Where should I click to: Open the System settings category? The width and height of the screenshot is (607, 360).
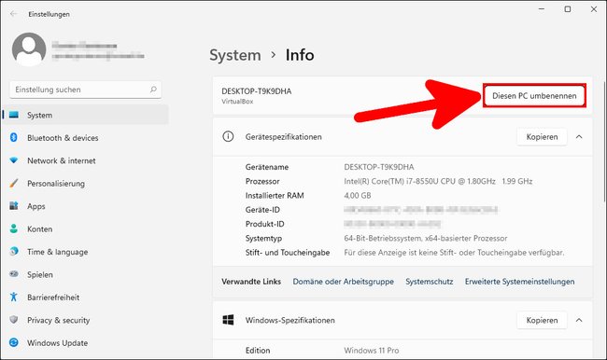(x=86, y=115)
